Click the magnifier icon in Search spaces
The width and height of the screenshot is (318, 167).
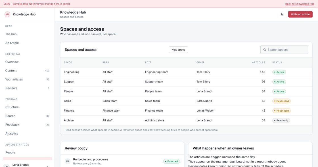click(x=264, y=50)
